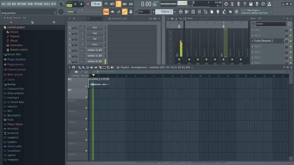Click the speech bubble news icon
294x165 pixels.
click(263, 4)
